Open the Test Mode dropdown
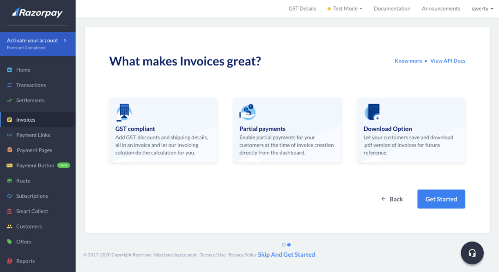The height and width of the screenshot is (272, 499). pos(345,9)
